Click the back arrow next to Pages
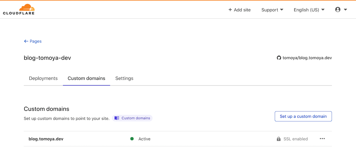Image resolution: width=356 pixels, height=159 pixels. click(x=26, y=41)
